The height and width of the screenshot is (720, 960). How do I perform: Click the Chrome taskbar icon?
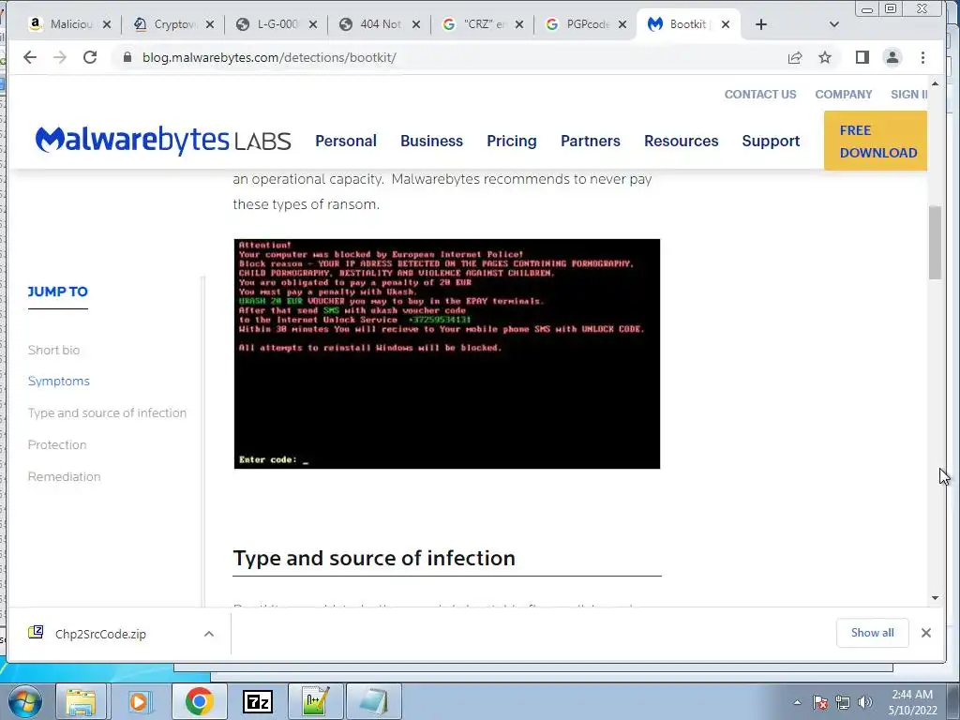pos(199,701)
